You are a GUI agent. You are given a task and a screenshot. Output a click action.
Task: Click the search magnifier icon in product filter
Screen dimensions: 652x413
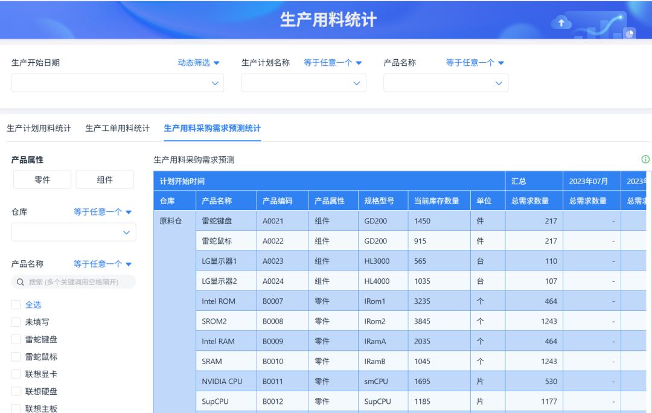point(21,282)
